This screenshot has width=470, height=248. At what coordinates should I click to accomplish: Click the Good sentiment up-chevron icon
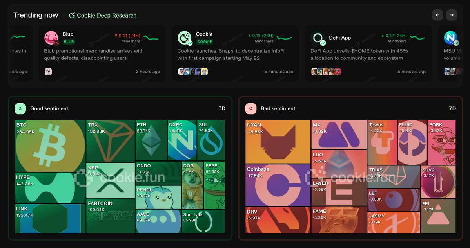[x=20, y=108]
